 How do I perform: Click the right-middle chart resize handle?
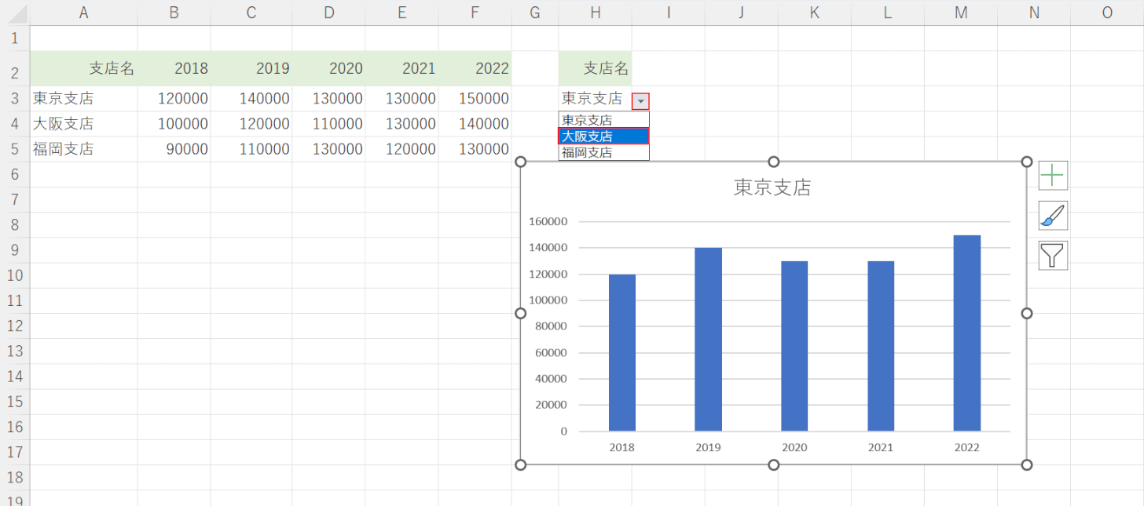[1026, 314]
